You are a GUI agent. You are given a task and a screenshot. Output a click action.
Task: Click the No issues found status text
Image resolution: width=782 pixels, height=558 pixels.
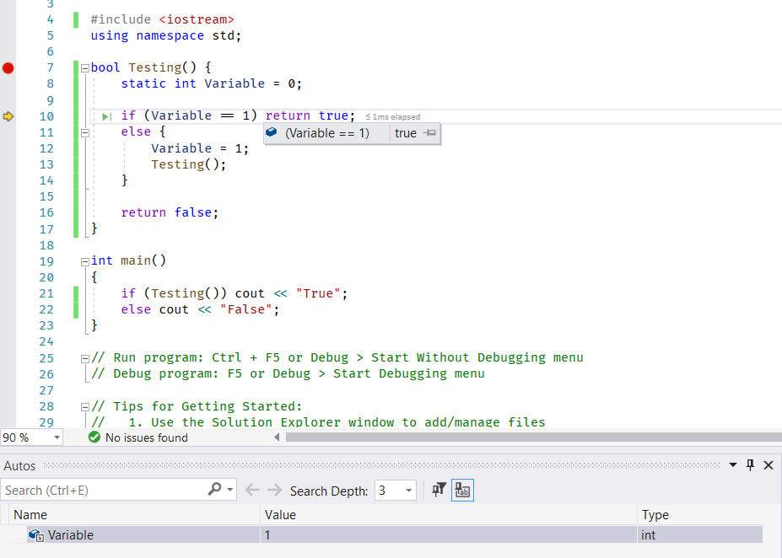click(147, 437)
